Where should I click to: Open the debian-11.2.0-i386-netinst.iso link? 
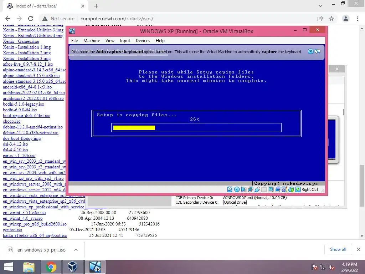tap(31, 133)
